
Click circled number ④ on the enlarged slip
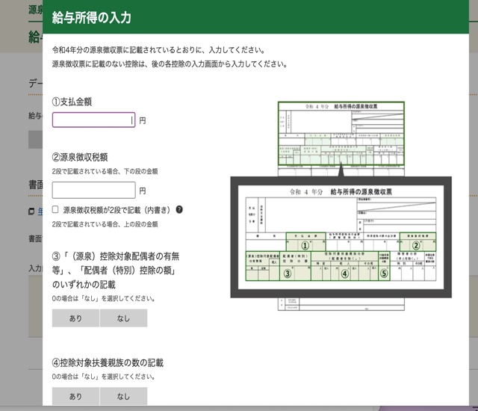(x=345, y=274)
